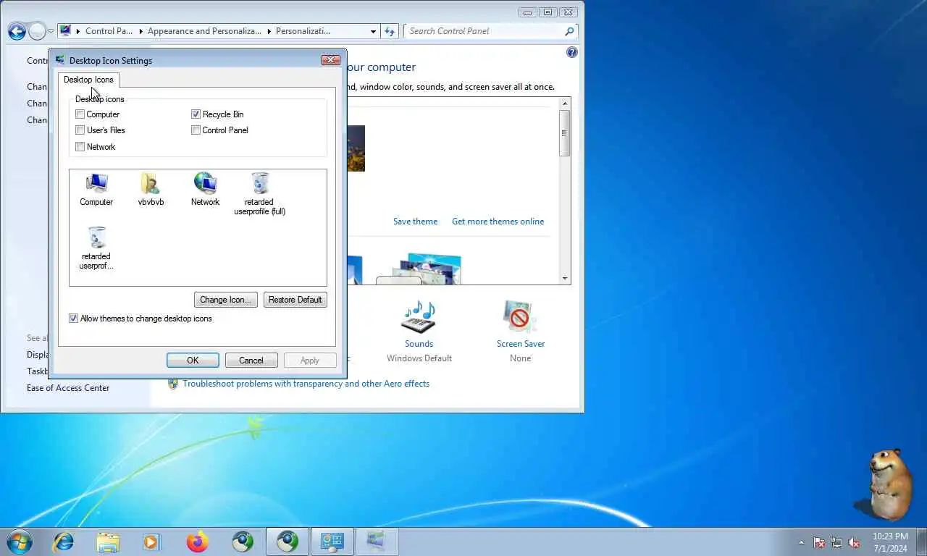This screenshot has width=927, height=556.
Task: Show hidden icons in the system tray
Action: tap(801, 542)
